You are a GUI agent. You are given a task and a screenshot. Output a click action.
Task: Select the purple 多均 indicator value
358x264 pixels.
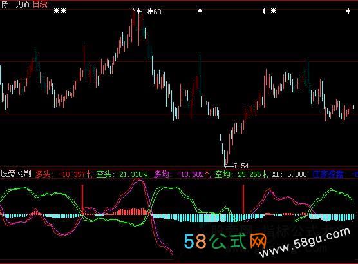(x=182, y=174)
